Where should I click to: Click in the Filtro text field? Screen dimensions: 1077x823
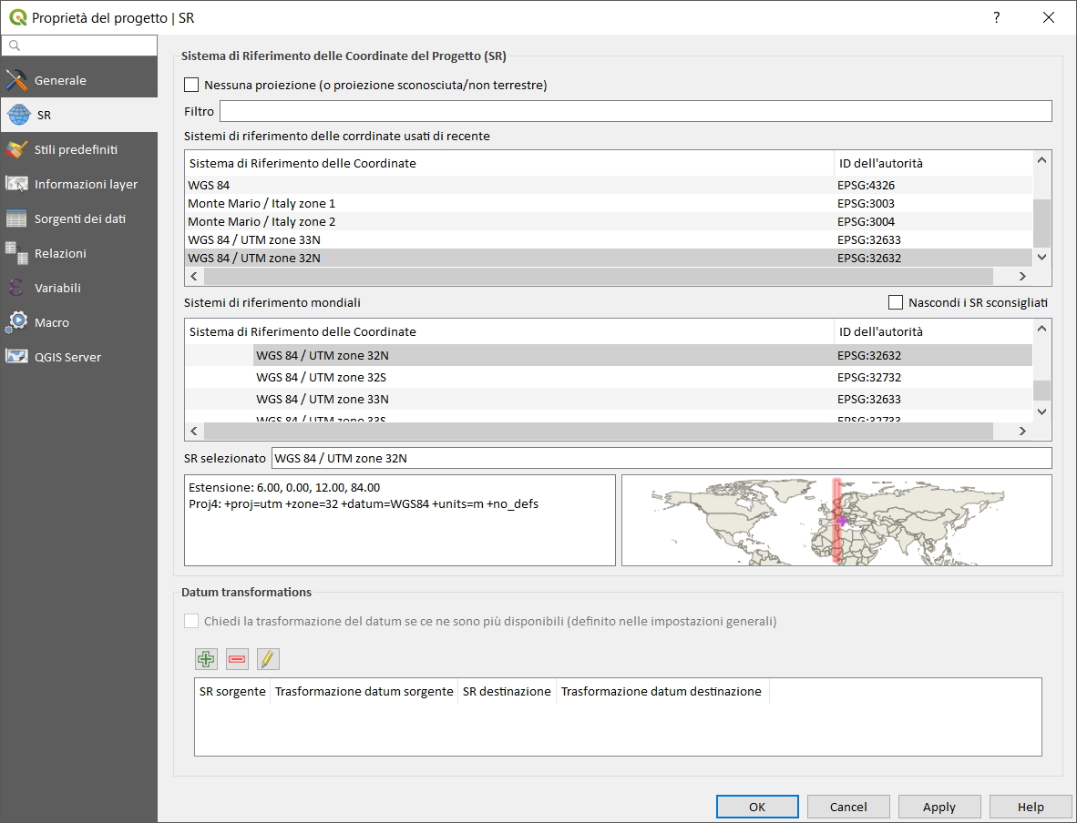635,111
